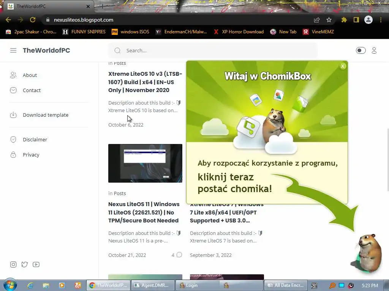Open 2pac Shakur bookmark
The height and width of the screenshot is (291, 389).
(31, 32)
